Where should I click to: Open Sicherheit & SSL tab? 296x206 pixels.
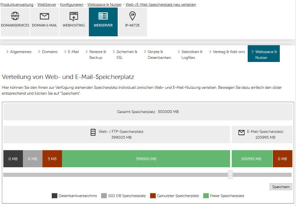(125, 55)
